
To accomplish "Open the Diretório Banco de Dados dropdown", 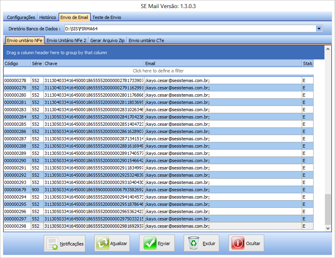I will tap(319, 29).
